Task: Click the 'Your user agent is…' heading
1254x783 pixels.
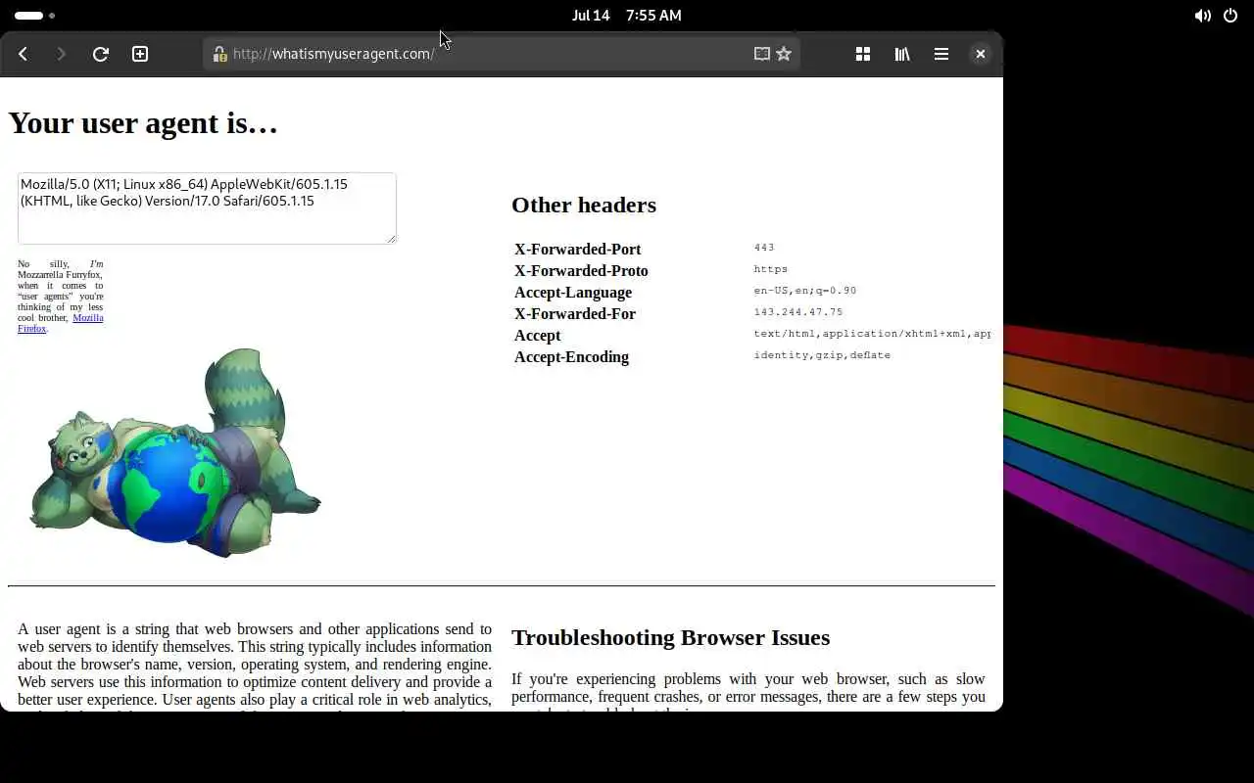Action: (x=143, y=123)
